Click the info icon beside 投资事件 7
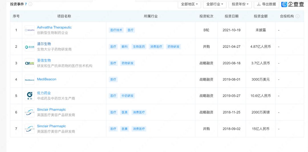This screenshot has height=152, width=308. point(31,4)
